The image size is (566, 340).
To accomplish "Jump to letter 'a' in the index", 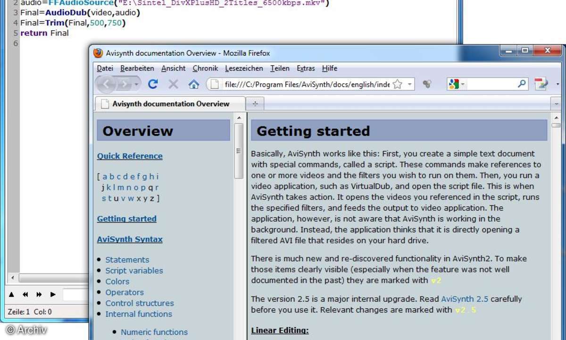I will click(105, 177).
